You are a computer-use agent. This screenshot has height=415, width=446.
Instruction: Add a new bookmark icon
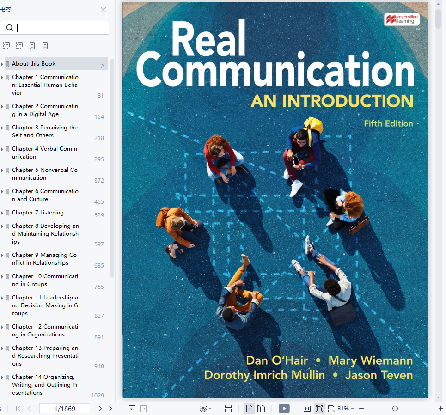tap(32, 45)
